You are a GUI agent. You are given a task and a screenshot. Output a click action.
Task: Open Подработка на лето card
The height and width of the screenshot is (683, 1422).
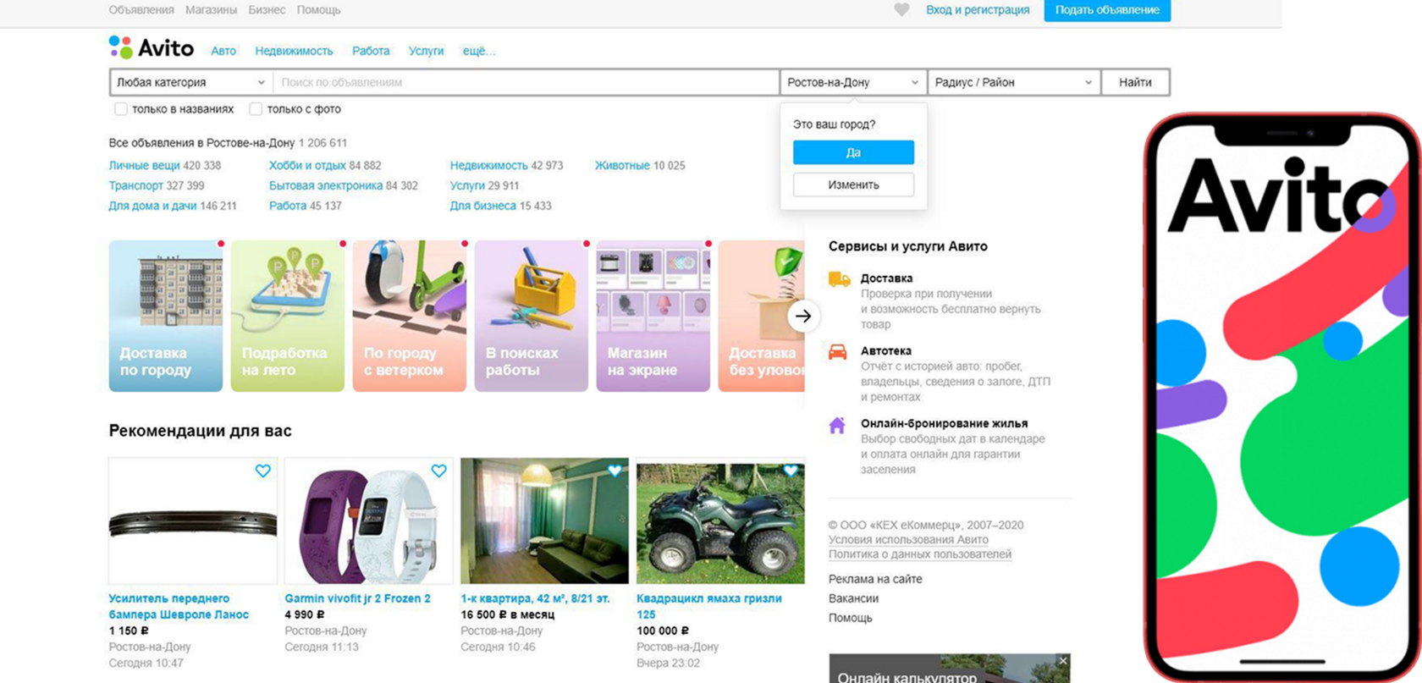click(288, 316)
